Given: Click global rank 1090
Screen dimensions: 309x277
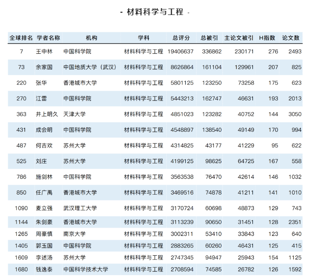Looking at the screenshot, I should click(21, 208).
